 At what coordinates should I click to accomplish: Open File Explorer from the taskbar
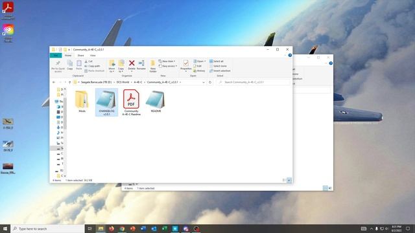point(101,228)
